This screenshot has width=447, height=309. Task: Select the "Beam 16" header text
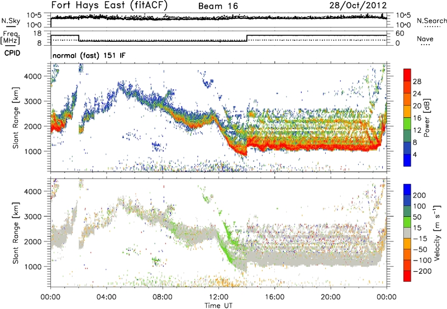[218, 6]
